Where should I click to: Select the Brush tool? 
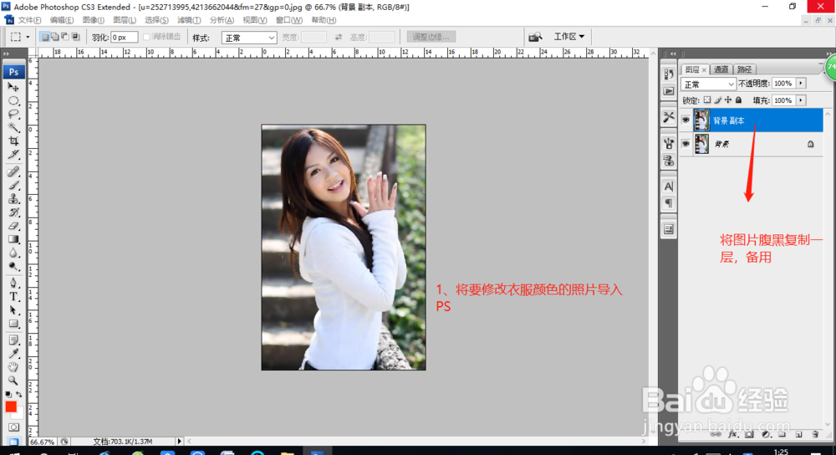point(13,185)
